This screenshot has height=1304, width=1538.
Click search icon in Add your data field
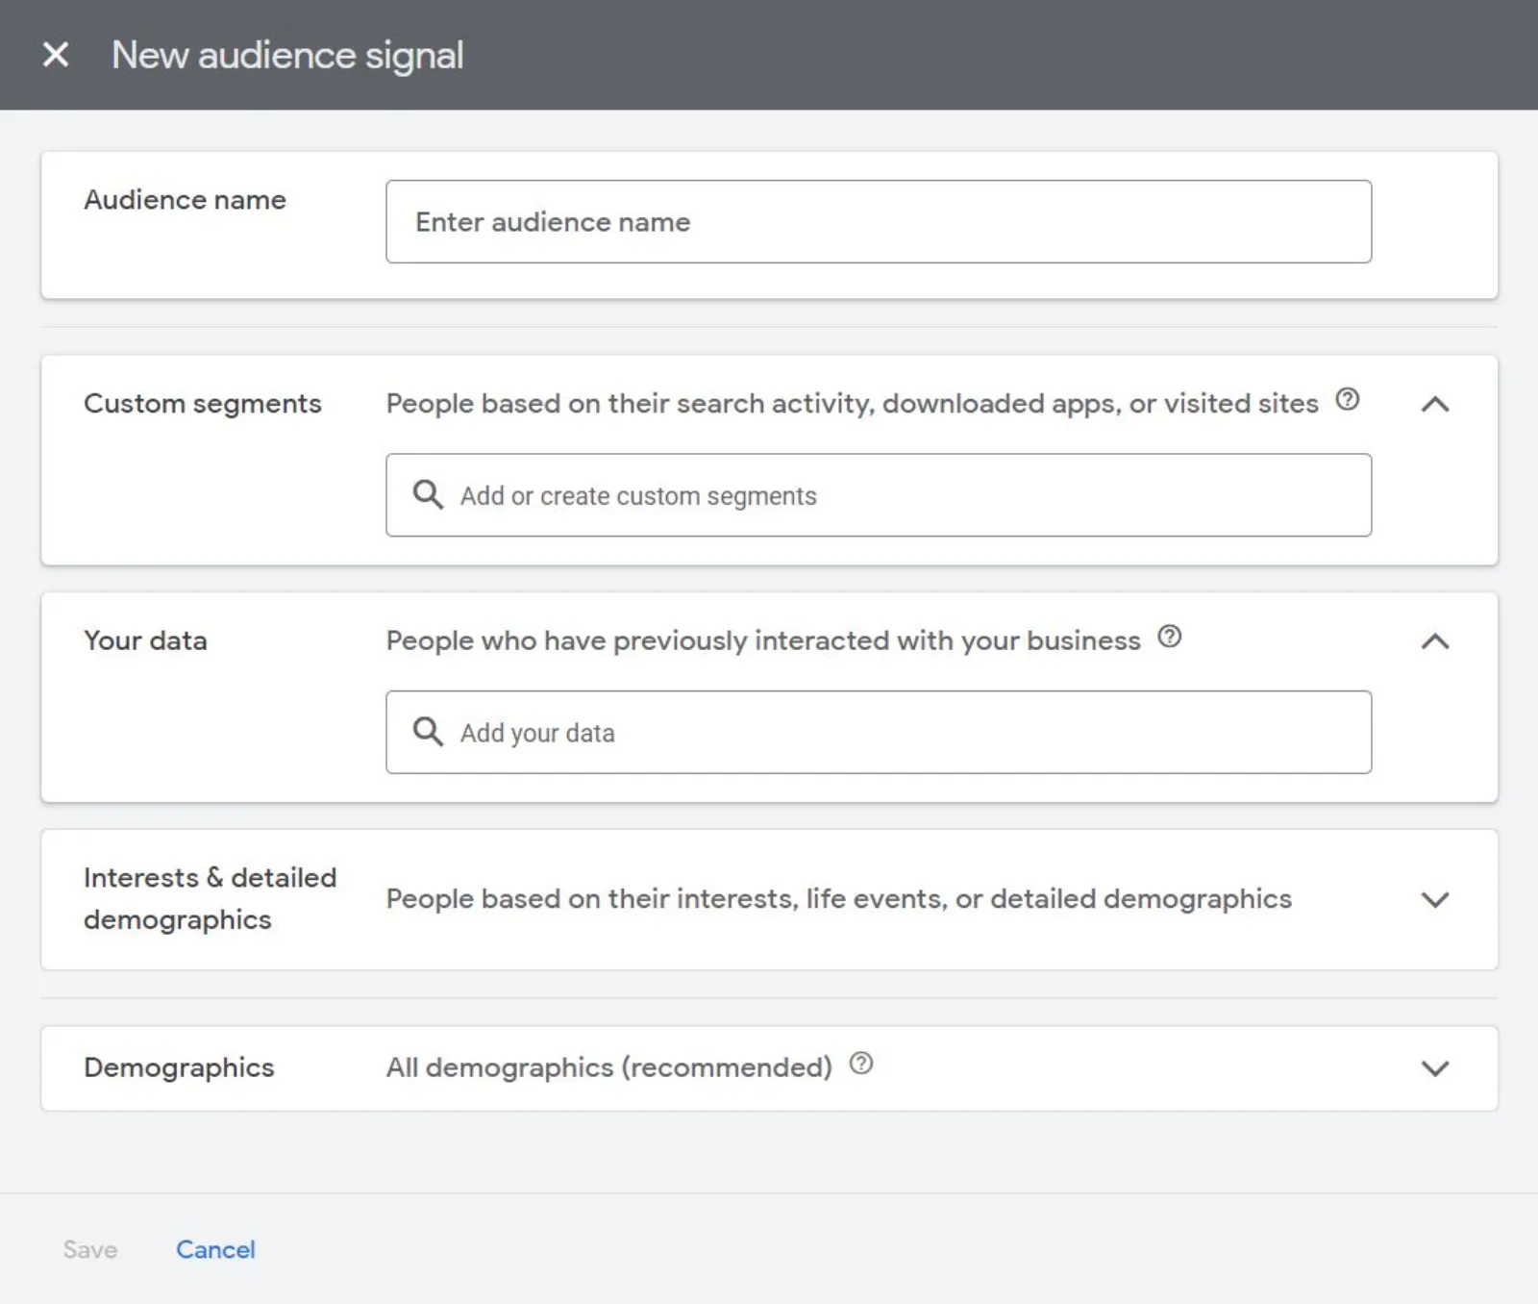click(428, 732)
